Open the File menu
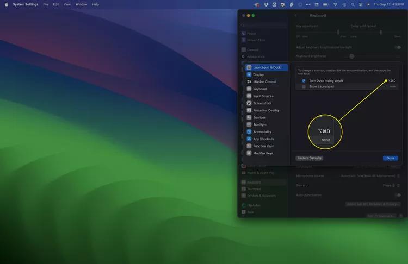This screenshot has height=264, width=408. (x=46, y=4)
